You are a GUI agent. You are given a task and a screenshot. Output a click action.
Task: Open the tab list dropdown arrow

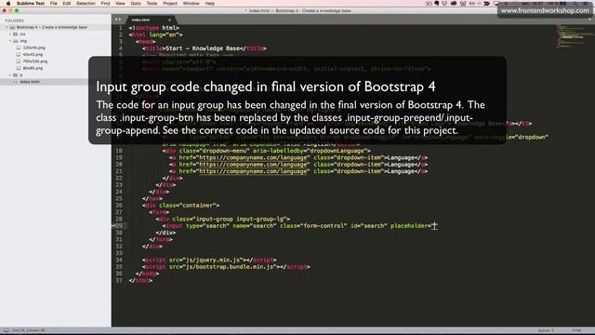tap(590, 20)
